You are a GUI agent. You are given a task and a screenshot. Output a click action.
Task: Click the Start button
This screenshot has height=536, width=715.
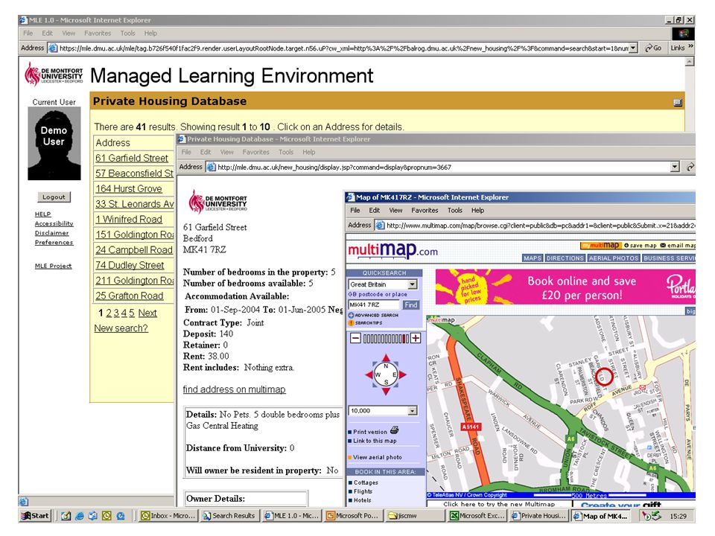tap(36, 515)
